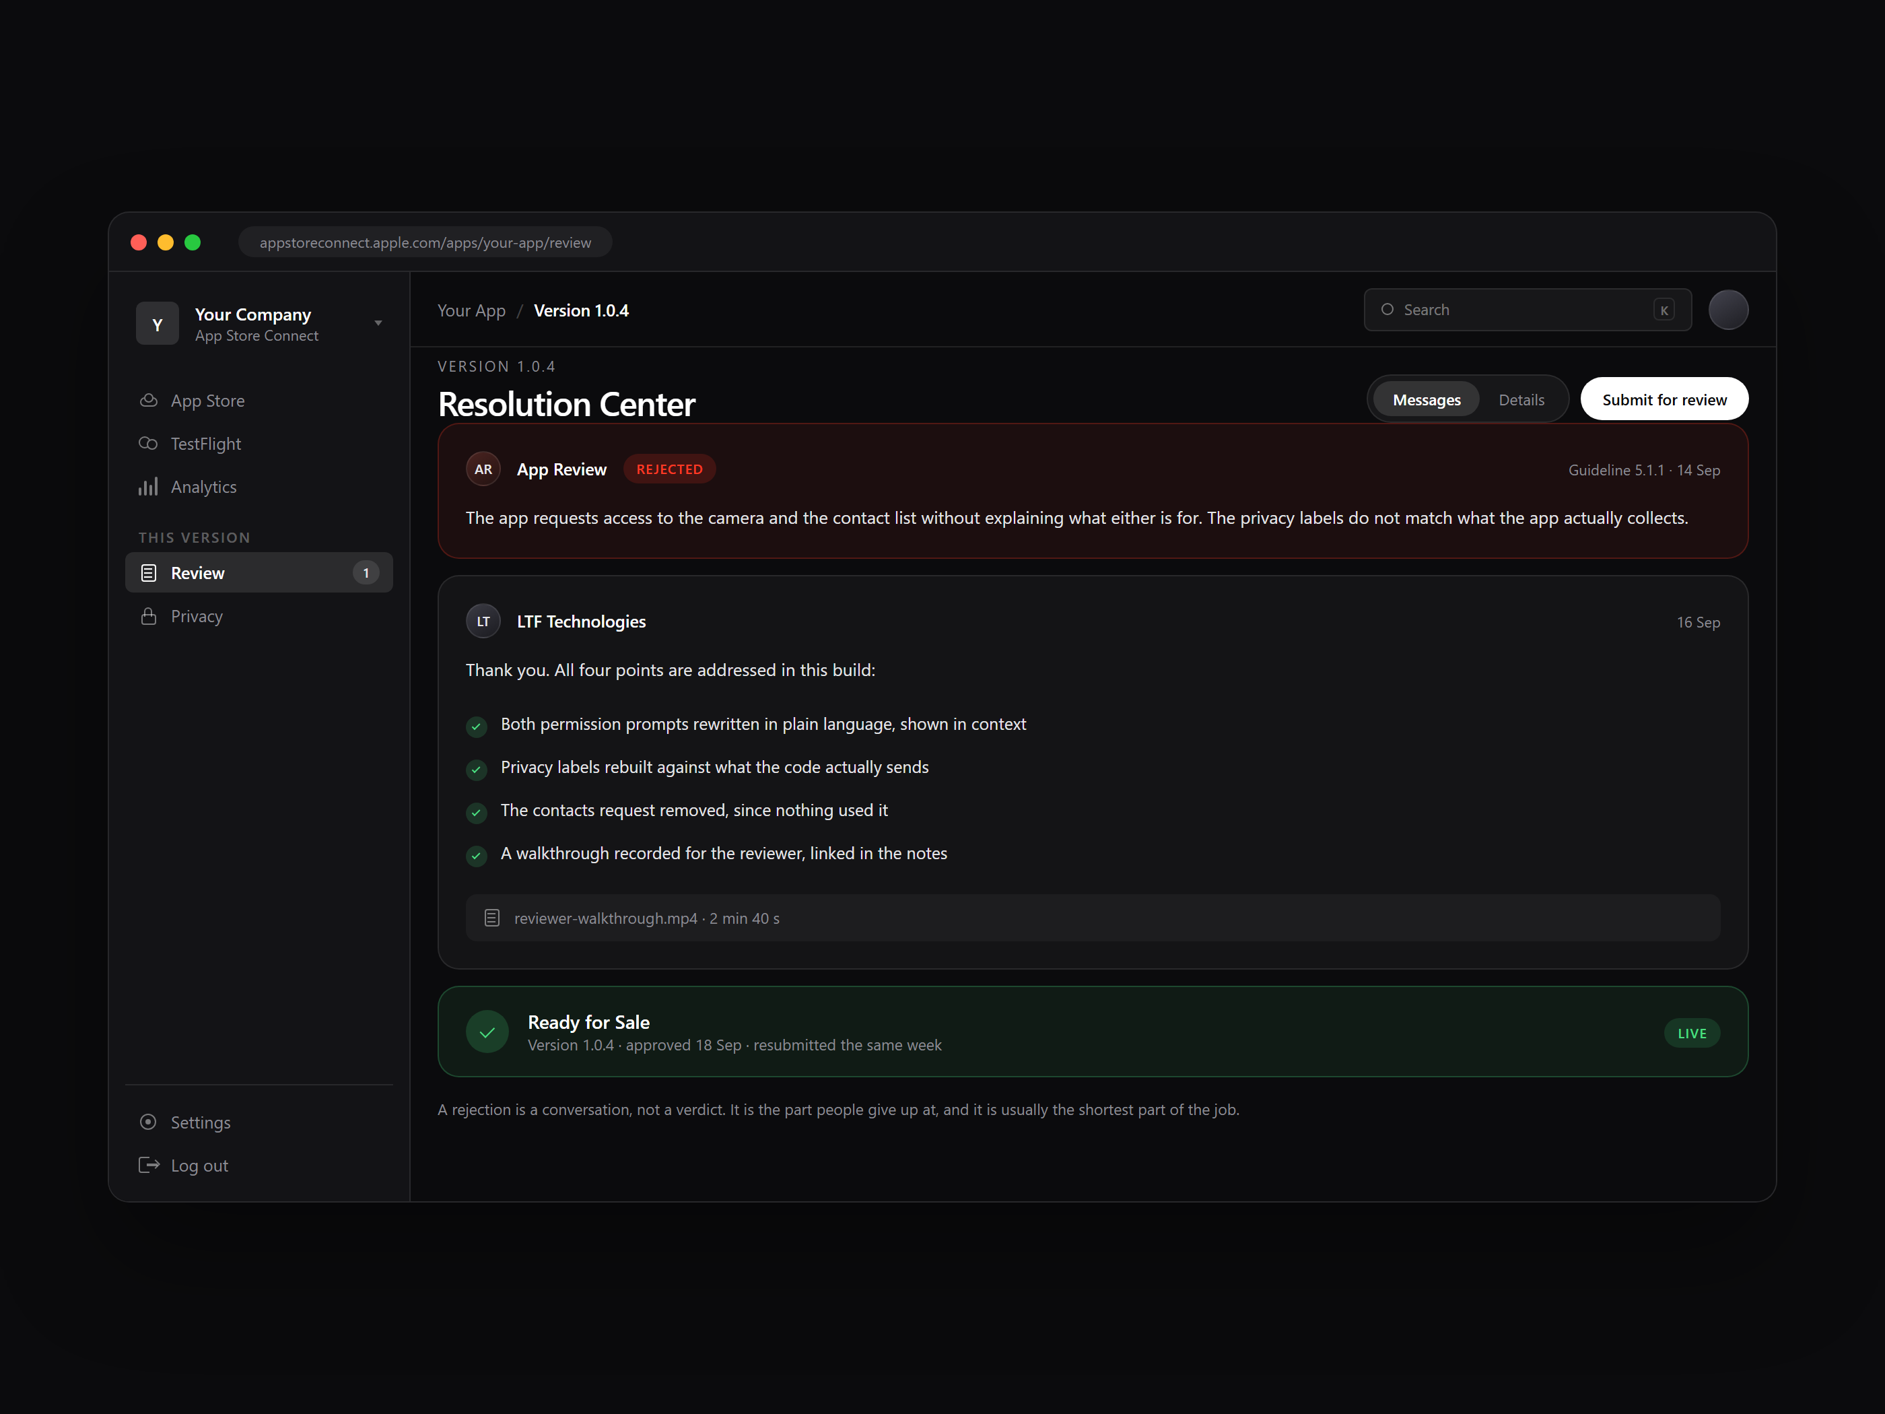1885x1414 pixels.
Task: Click the Log out arrow icon
Action: 149,1165
